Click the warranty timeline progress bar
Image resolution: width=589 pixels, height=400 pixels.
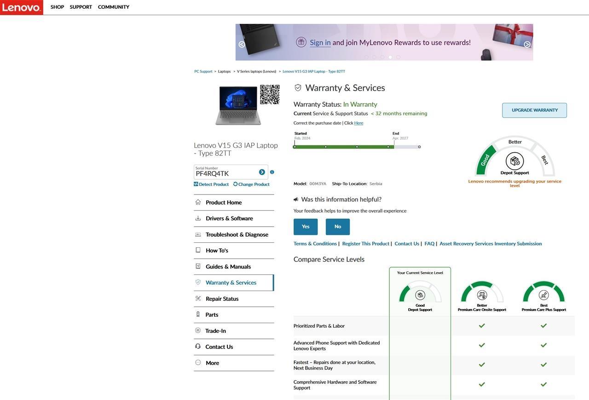(357, 147)
